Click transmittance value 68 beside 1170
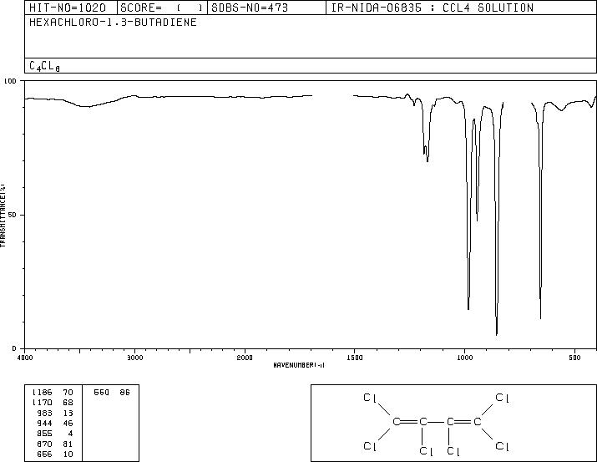The image size is (597, 462). [68, 403]
